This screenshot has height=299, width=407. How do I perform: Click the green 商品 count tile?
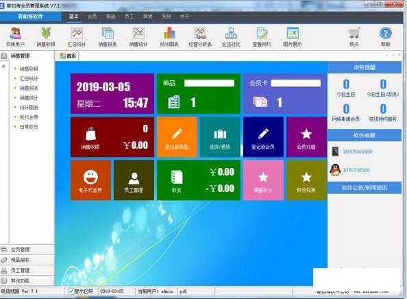tap(199, 93)
